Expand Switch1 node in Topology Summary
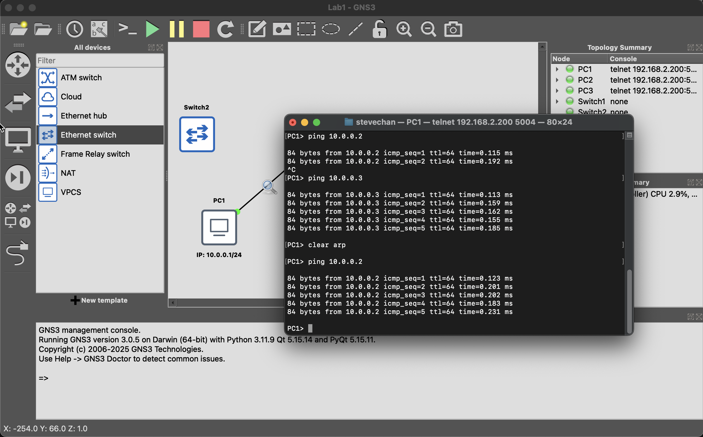703x437 pixels. coord(557,101)
